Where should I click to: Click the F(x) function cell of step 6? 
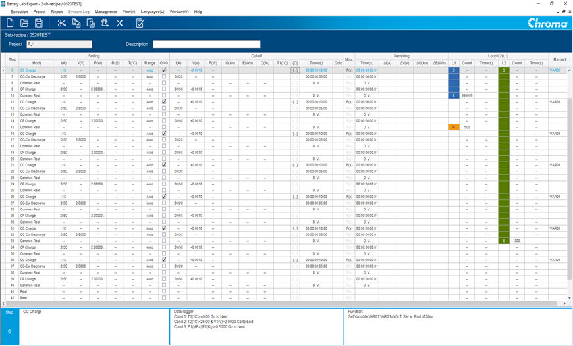click(x=349, y=70)
